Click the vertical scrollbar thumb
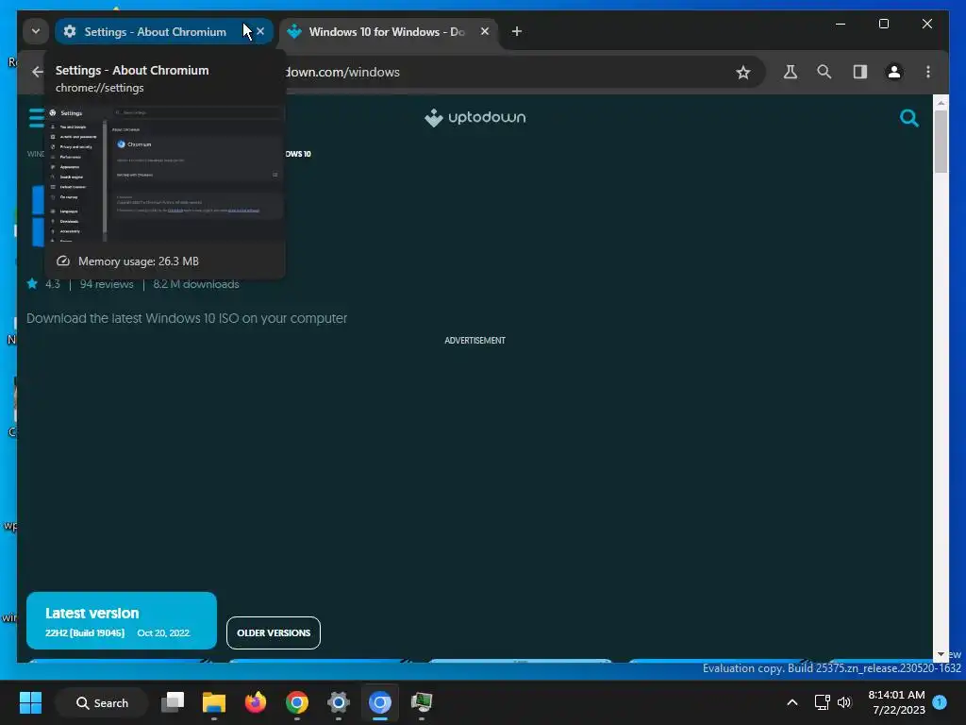This screenshot has width=966, height=725. [941, 143]
